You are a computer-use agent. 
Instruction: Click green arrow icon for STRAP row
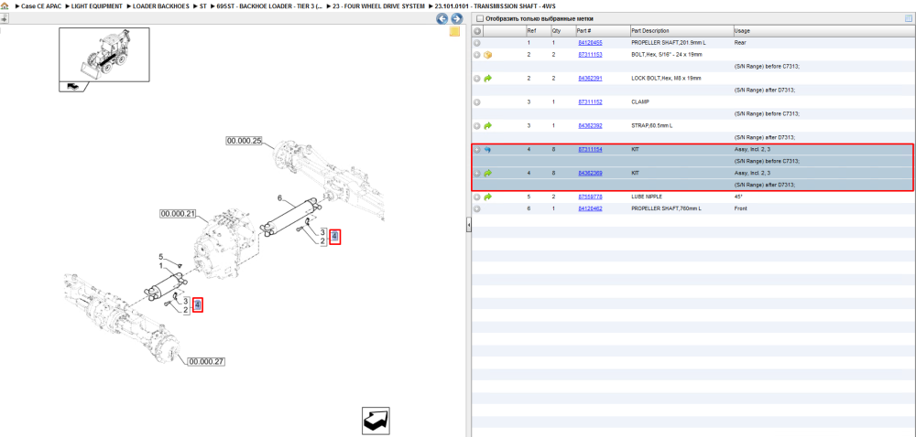(488, 125)
